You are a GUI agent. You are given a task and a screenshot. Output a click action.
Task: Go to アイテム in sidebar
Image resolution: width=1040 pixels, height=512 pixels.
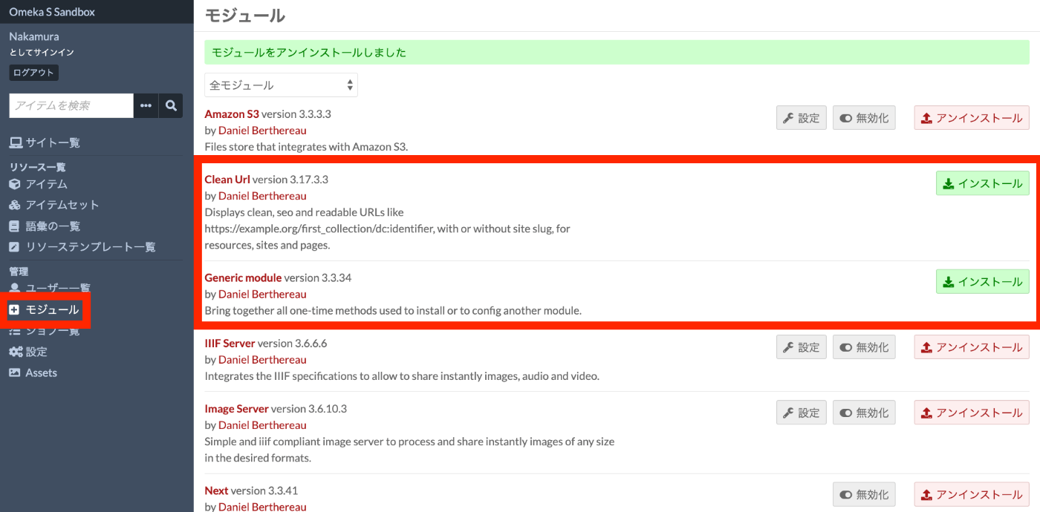[x=38, y=184]
